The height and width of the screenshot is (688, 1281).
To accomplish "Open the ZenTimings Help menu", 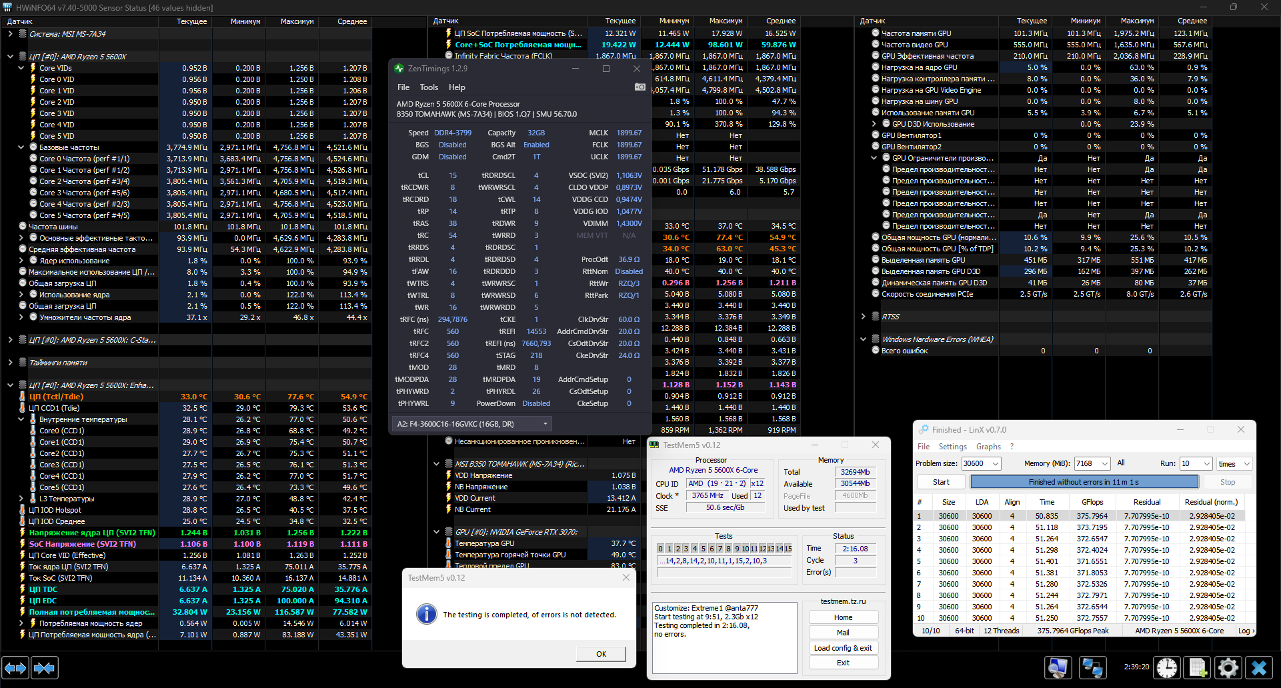I will click(457, 87).
